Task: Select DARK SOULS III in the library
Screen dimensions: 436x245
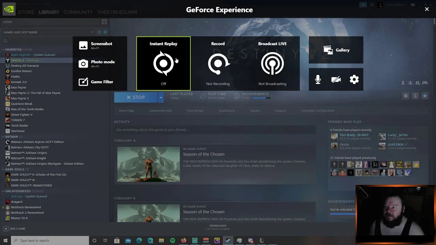Action: 23,180
